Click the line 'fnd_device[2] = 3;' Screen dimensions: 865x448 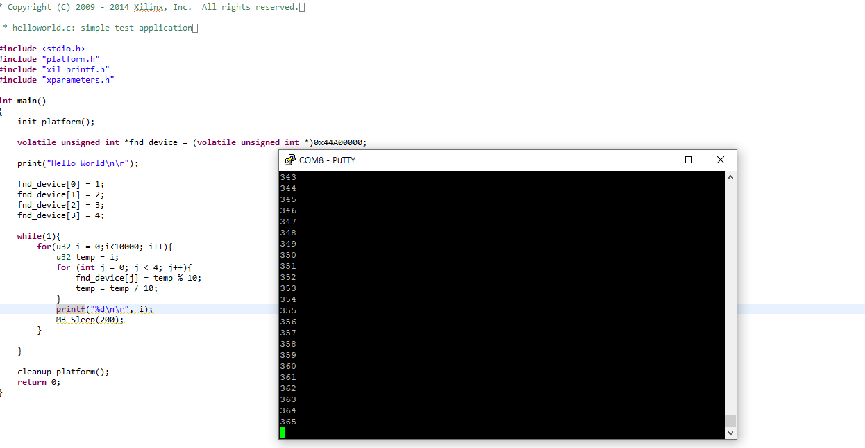tap(61, 205)
